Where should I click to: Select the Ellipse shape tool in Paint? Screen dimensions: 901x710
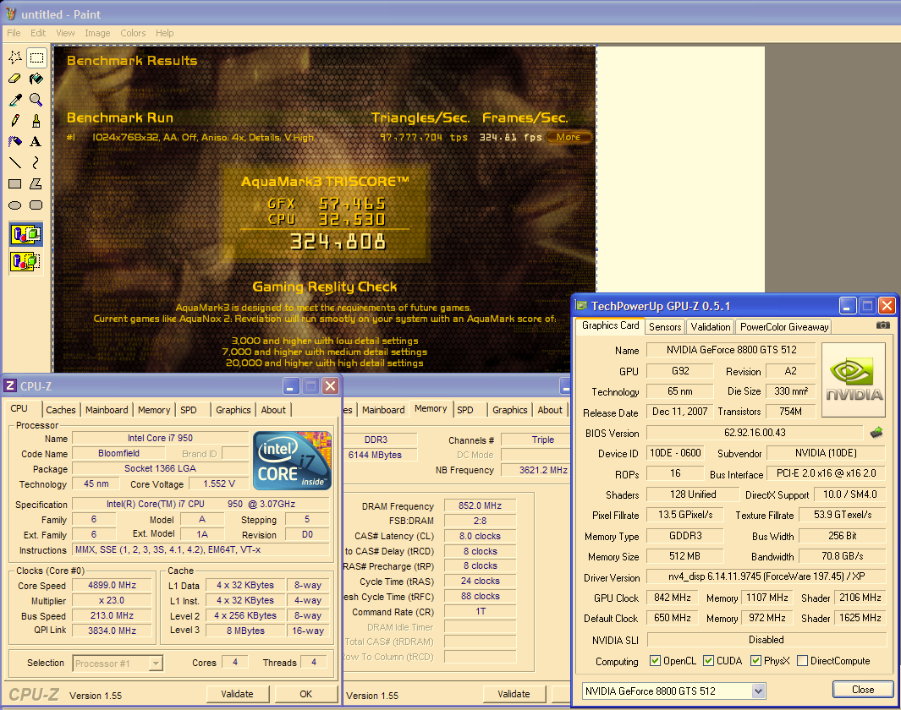pyautogui.click(x=15, y=205)
